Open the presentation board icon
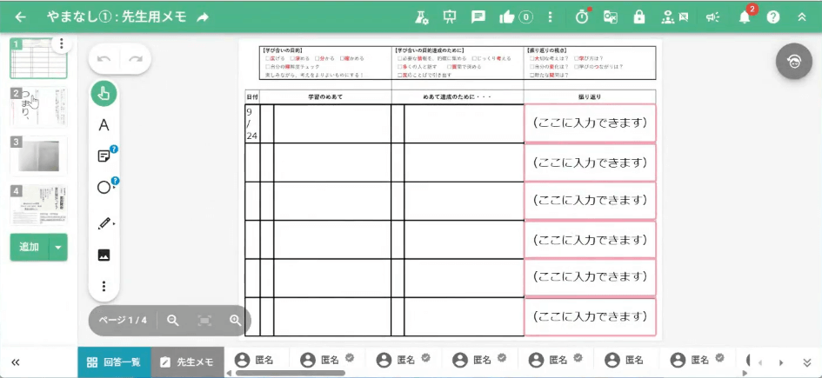This screenshot has width=822, height=378. 449,17
